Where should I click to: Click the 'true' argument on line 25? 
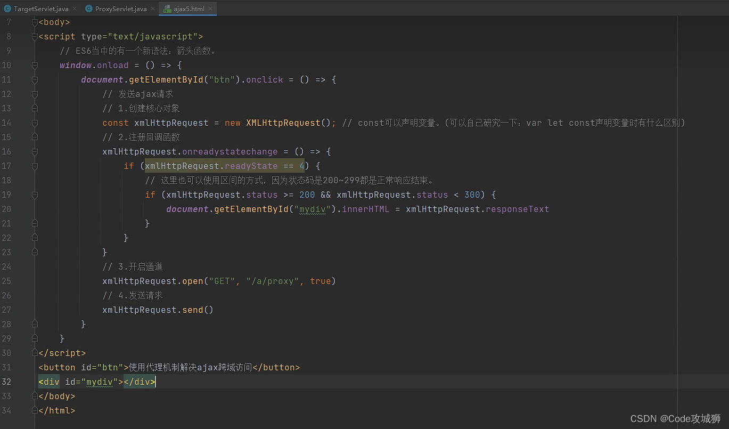pos(321,281)
